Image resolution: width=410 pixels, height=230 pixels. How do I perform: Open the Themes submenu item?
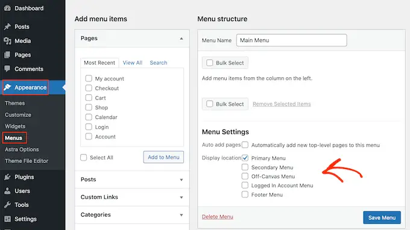[x=14, y=103]
